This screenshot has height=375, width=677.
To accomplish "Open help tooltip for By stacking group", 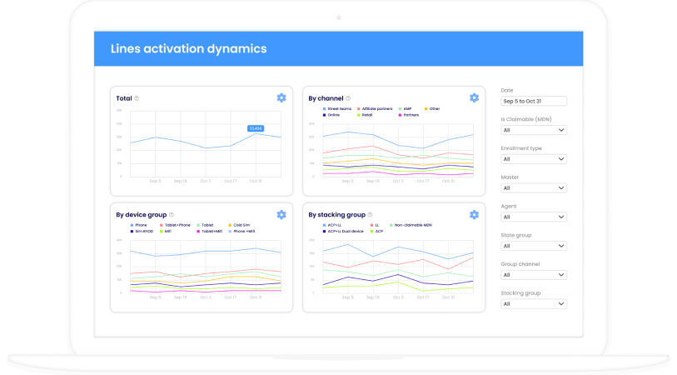I will [x=370, y=214].
